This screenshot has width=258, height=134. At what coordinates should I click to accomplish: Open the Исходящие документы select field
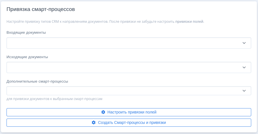pyautogui.click(x=124, y=67)
